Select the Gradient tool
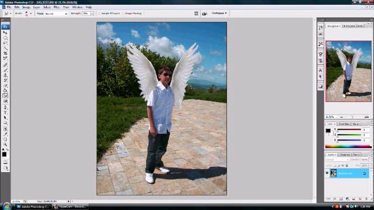Image resolution: width=374 pixels, height=210 pixels. coord(5,91)
